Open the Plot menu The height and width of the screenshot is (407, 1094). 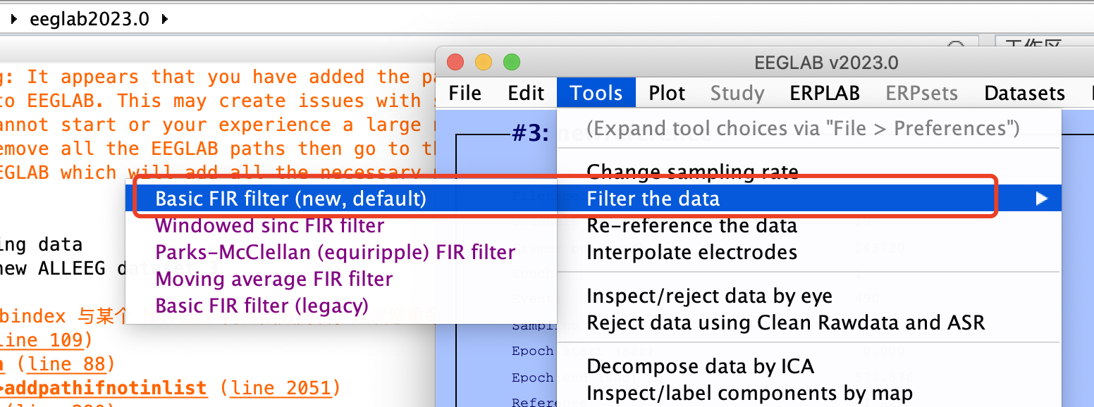tap(667, 93)
